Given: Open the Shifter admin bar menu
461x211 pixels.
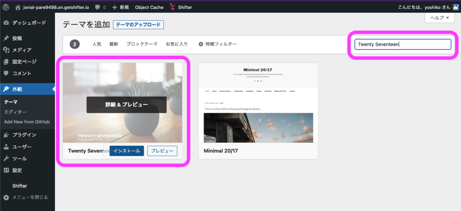Looking at the screenshot, I should pyautogui.click(x=185, y=7).
